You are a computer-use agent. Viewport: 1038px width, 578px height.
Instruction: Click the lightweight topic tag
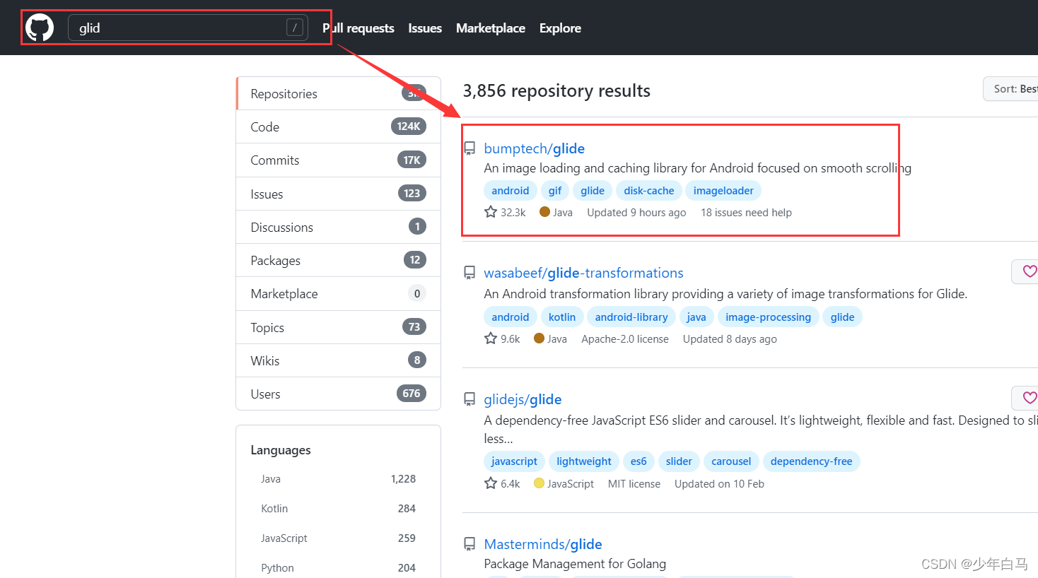584,461
